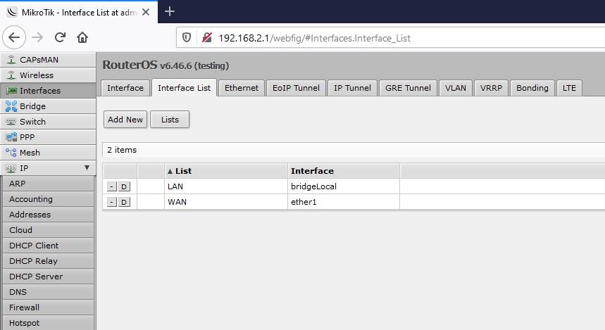Click the ether1 interface cell
The height and width of the screenshot is (330, 605).
click(344, 202)
